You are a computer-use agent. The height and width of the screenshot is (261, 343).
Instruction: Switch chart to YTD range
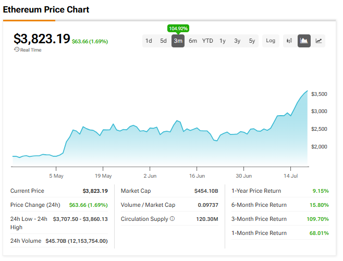207,41
